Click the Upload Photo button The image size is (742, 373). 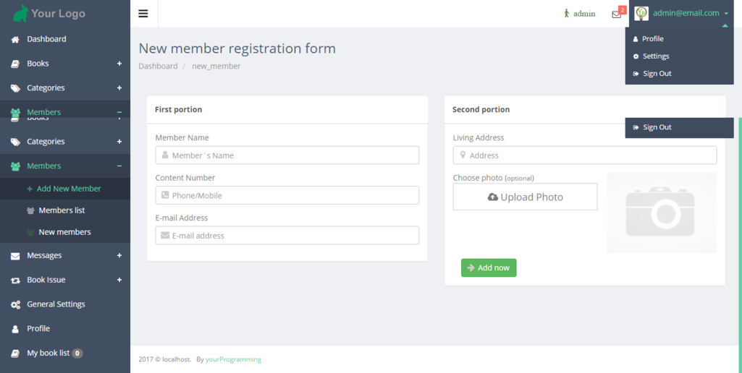click(x=525, y=197)
